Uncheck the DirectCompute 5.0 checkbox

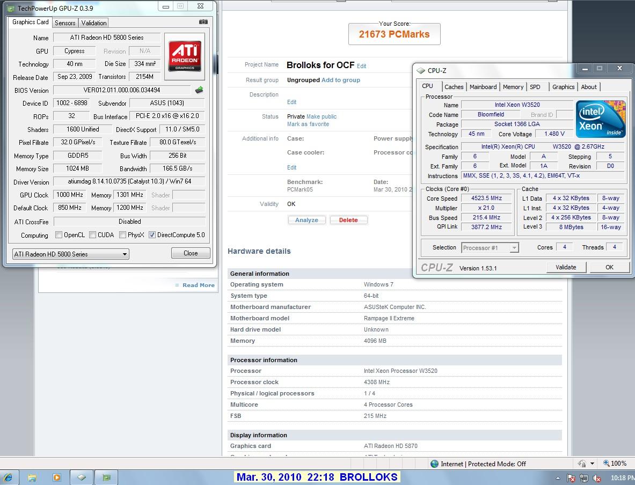(152, 235)
